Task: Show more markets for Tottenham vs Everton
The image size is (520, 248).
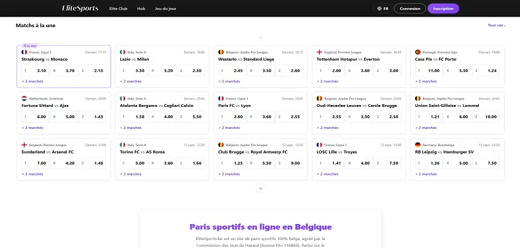Action: [x=328, y=81]
